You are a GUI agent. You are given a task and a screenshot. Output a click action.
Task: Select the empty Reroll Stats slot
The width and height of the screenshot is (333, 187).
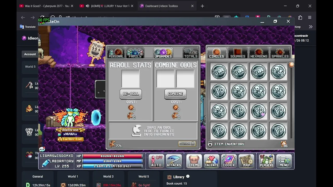[x=131, y=79]
